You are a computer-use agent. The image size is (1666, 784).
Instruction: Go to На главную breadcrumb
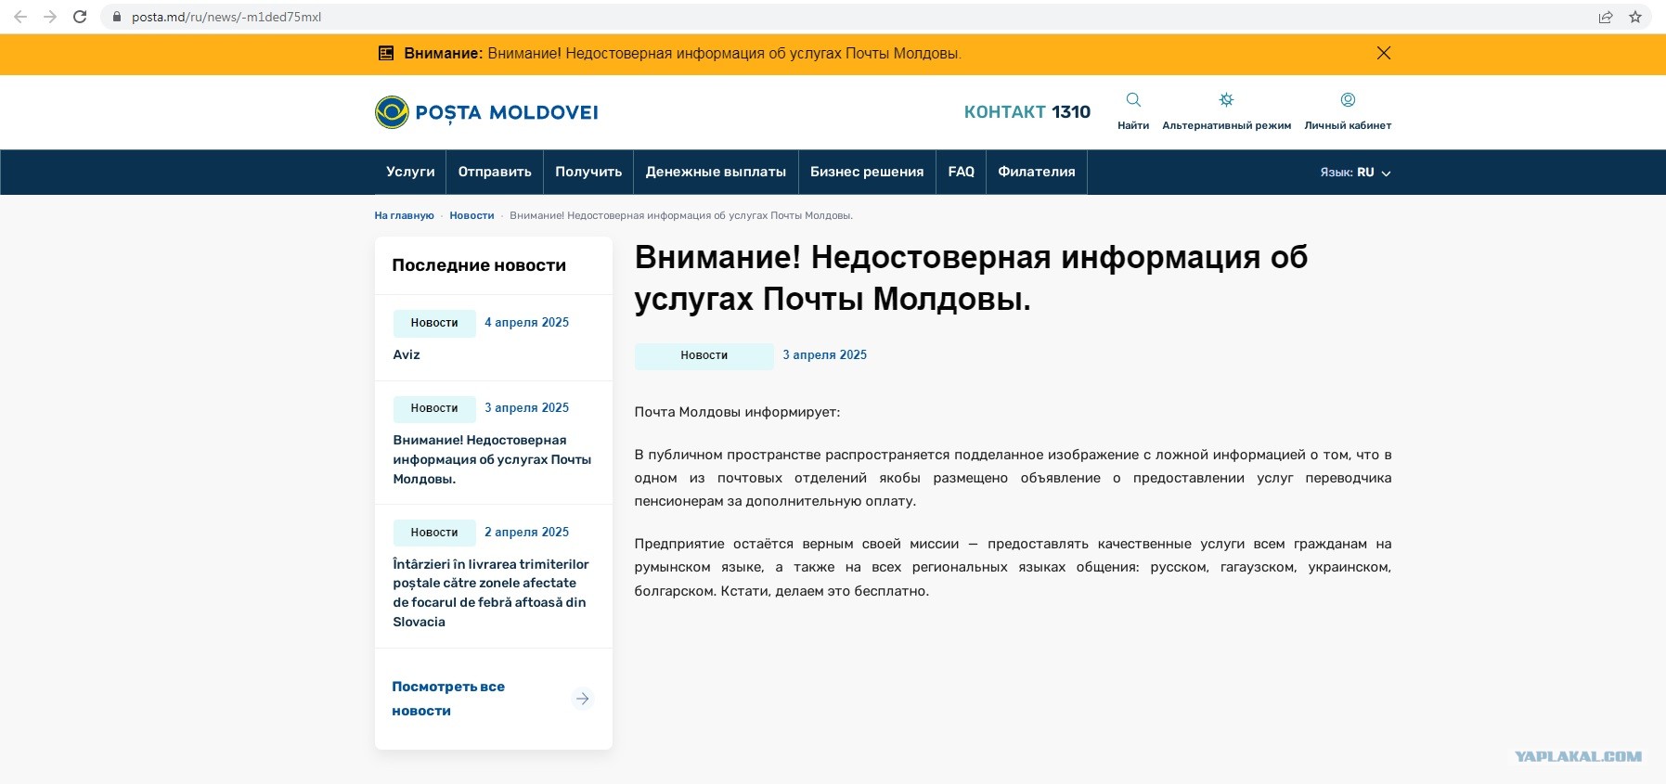coord(404,215)
